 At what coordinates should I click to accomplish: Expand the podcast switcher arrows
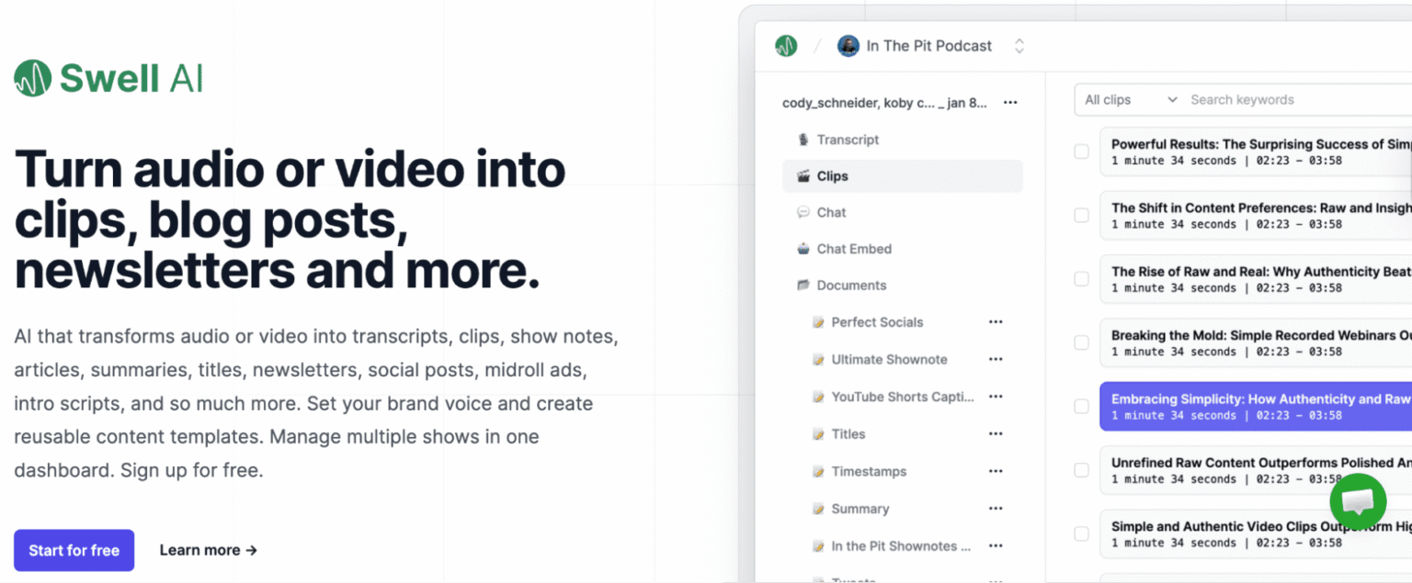click(1019, 46)
